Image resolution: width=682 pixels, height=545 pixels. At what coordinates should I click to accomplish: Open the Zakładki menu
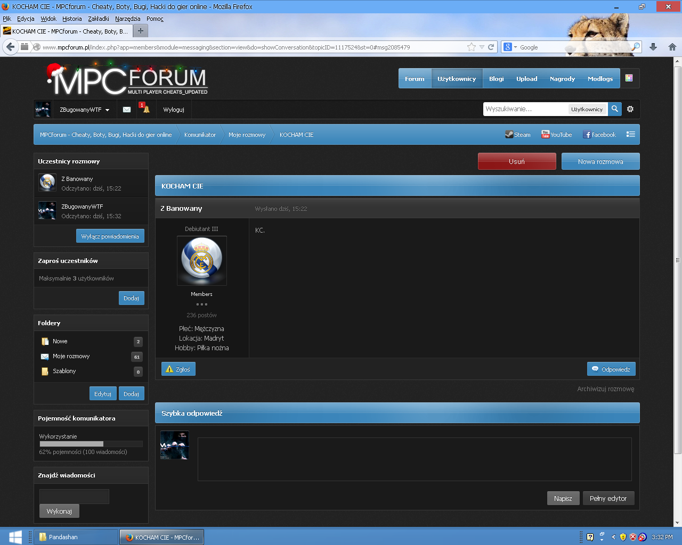99,19
